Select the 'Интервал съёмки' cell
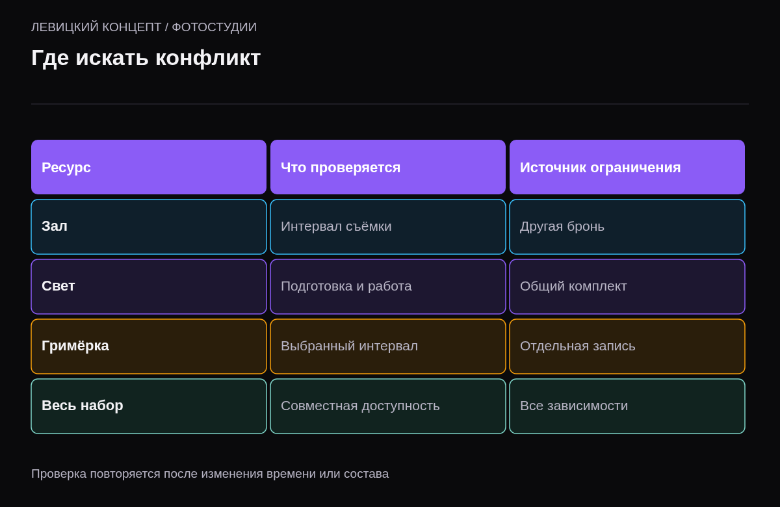This screenshot has width=780, height=507. pos(388,227)
